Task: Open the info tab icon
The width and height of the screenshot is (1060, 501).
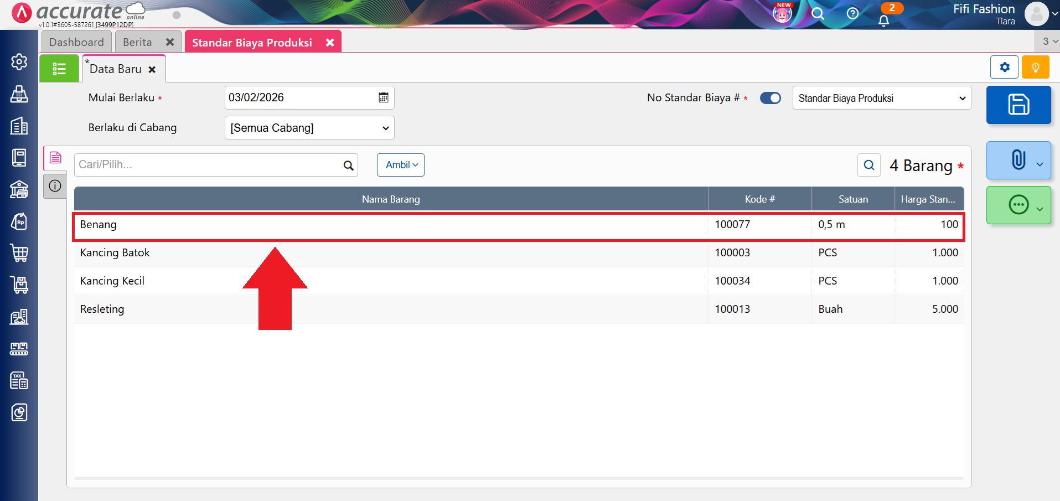Action: point(55,186)
